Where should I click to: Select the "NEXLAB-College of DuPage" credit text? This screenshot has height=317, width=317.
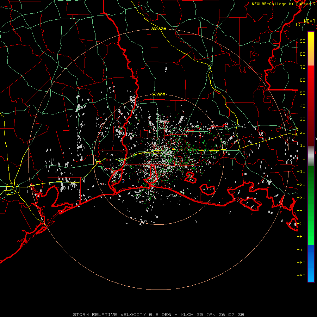pyautogui.click(x=282, y=4)
